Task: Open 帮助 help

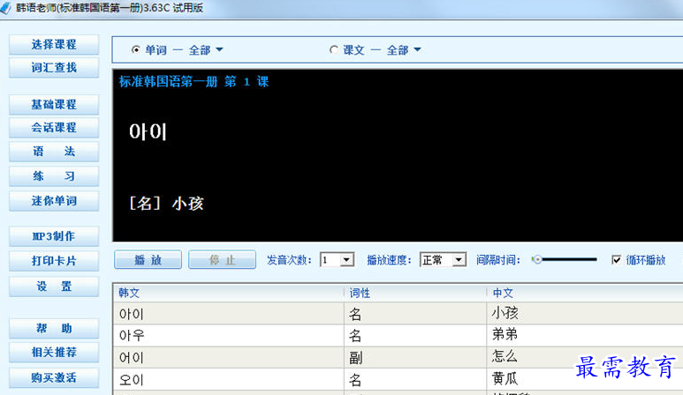Action: coord(54,329)
